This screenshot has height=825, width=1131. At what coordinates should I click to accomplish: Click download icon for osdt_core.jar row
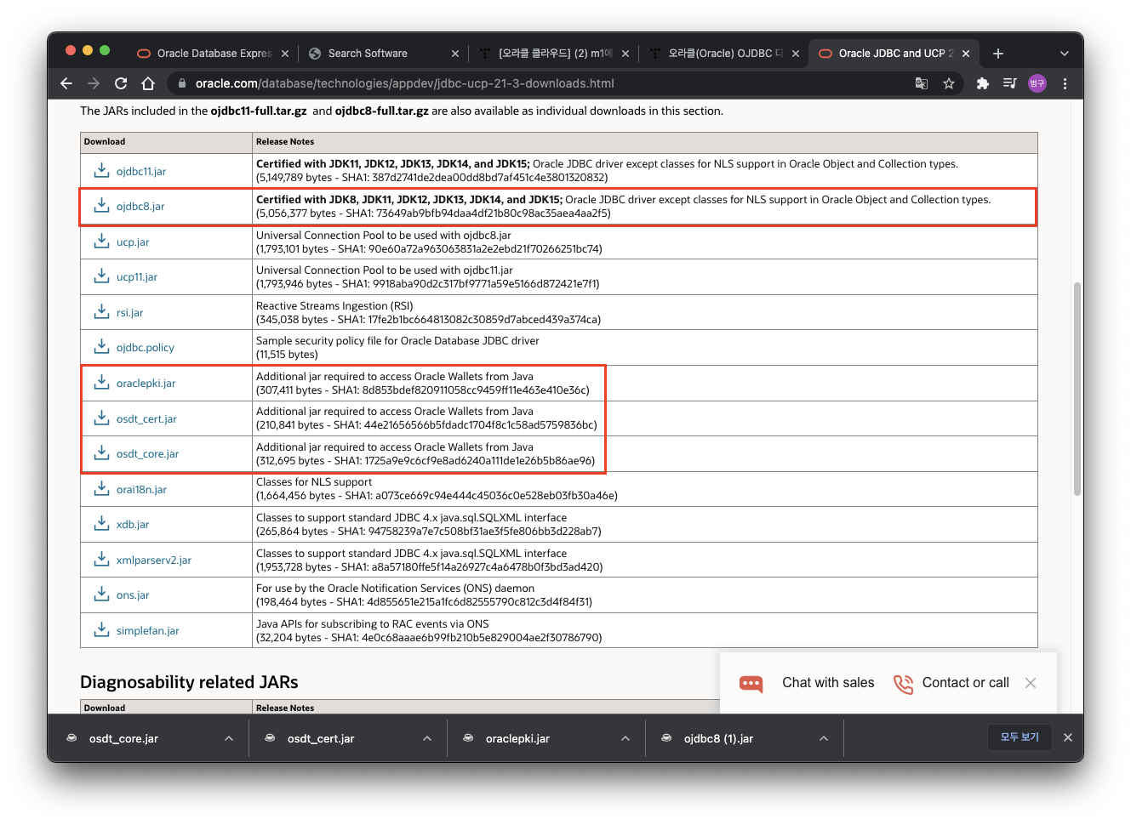(x=101, y=452)
